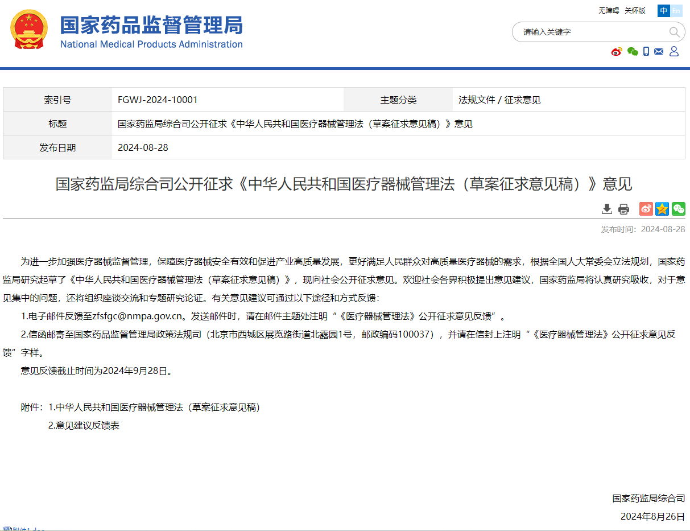This screenshot has width=690, height=531.
Task: Click the email envelope icon in header
Action: [x=659, y=52]
